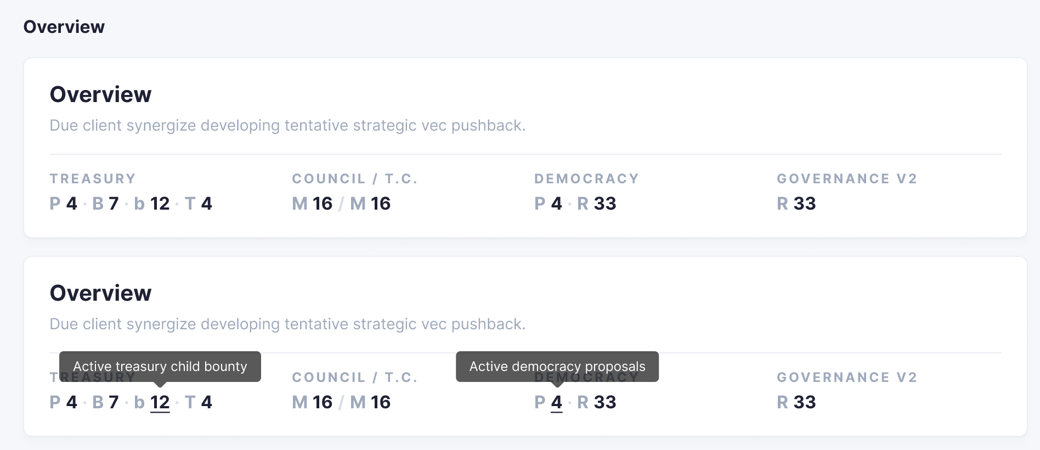Click the top Overview card description text

pyautogui.click(x=287, y=125)
